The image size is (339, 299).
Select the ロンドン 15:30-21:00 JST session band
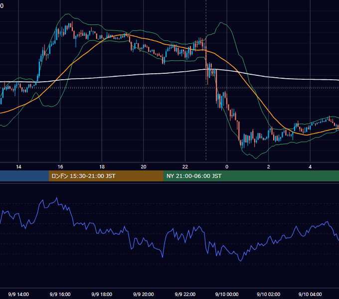coord(106,176)
